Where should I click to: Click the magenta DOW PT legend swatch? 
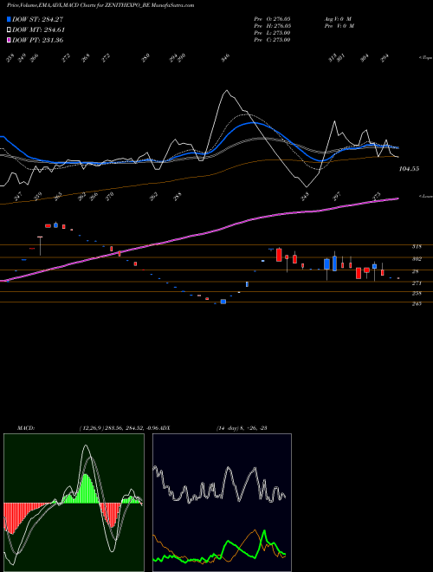(x=9, y=40)
